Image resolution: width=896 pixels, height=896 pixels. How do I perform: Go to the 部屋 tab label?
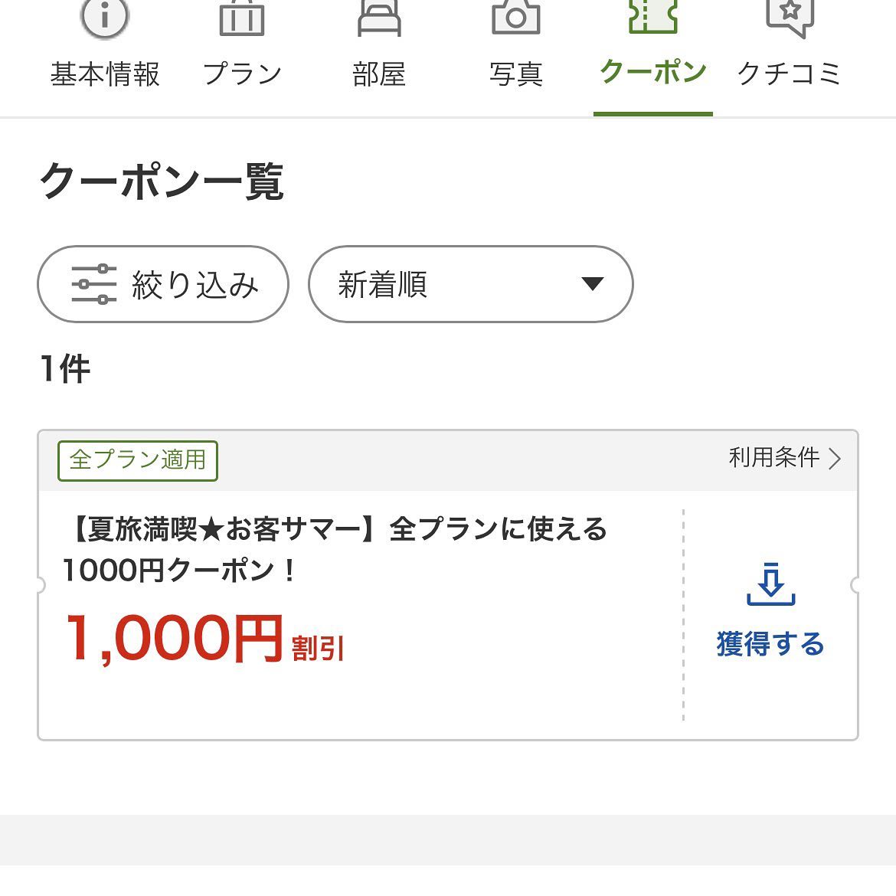[379, 74]
